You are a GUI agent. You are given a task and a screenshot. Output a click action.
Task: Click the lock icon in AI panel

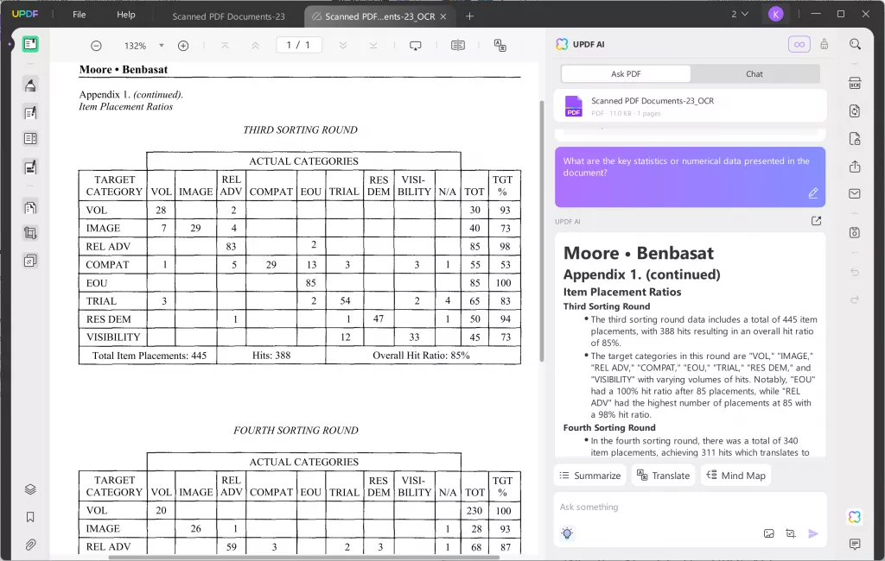(x=824, y=44)
